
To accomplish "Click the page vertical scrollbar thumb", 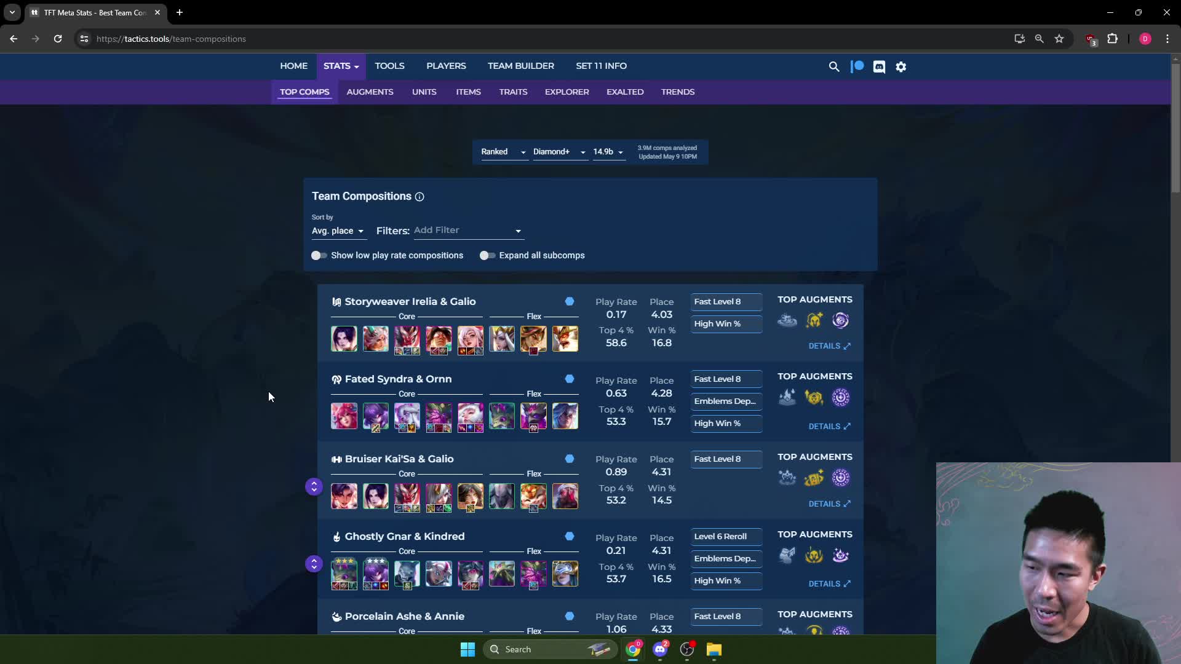I will 1175,128.
